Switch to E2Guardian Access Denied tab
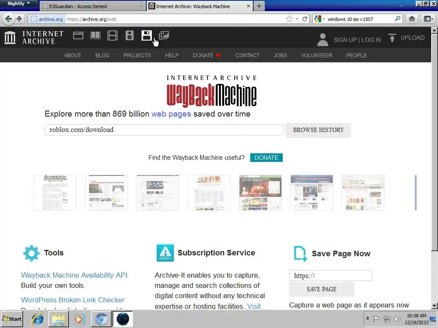 [x=92, y=6]
